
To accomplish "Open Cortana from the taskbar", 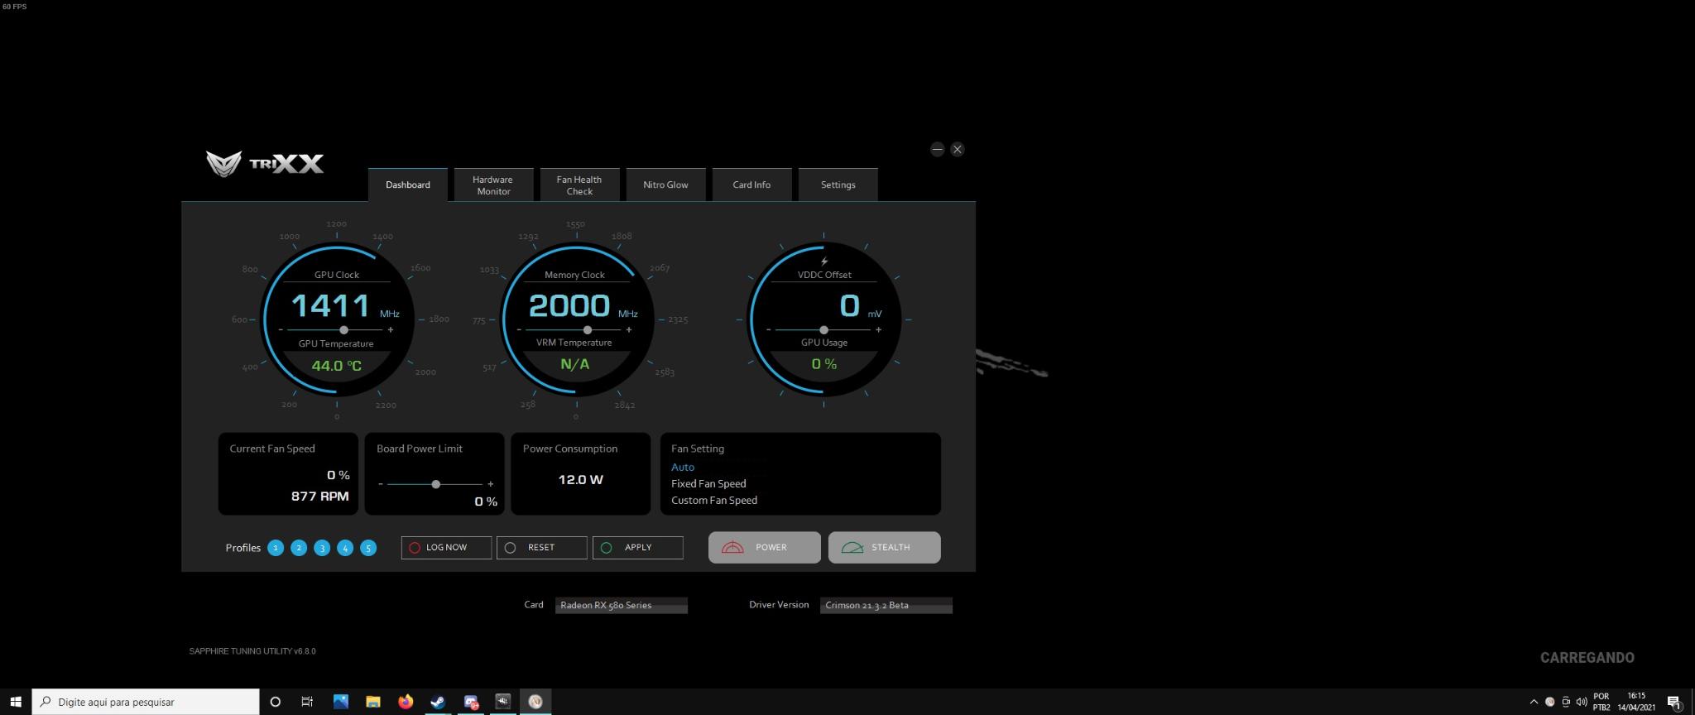I will (x=276, y=702).
